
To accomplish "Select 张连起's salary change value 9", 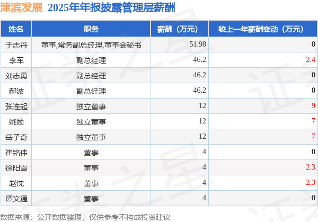I will click(x=314, y=105).
